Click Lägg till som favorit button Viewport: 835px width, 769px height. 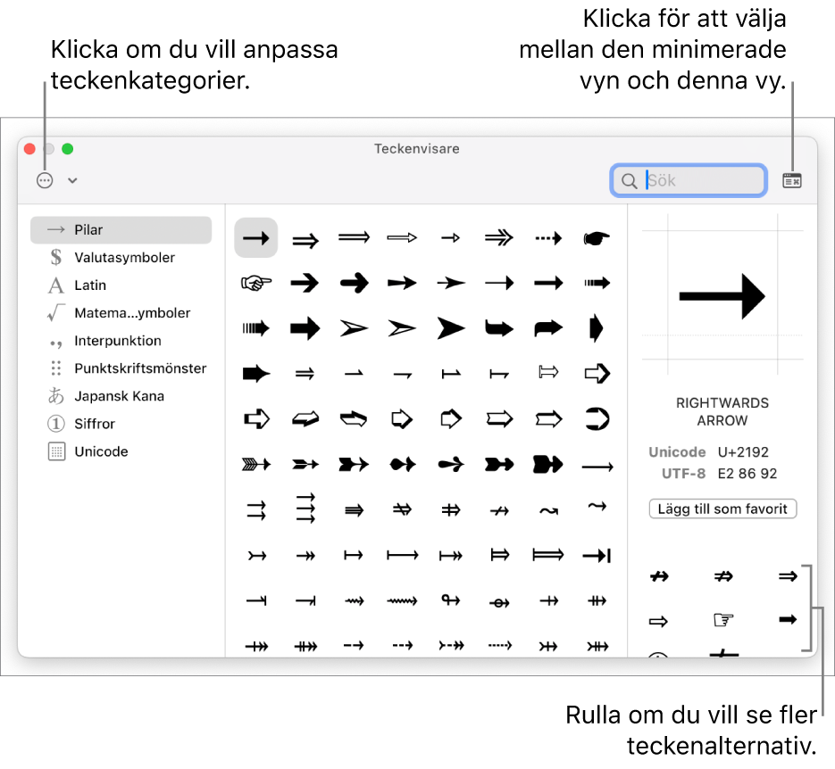(x=722, y=509)
